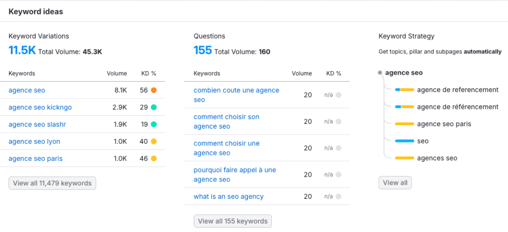Screen dimensions: 508x232
Task: Select 'agence de référencement' accented tree item
Action: [457, 107]
